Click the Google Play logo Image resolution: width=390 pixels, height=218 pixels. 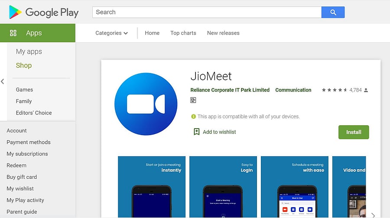(43, 13)
